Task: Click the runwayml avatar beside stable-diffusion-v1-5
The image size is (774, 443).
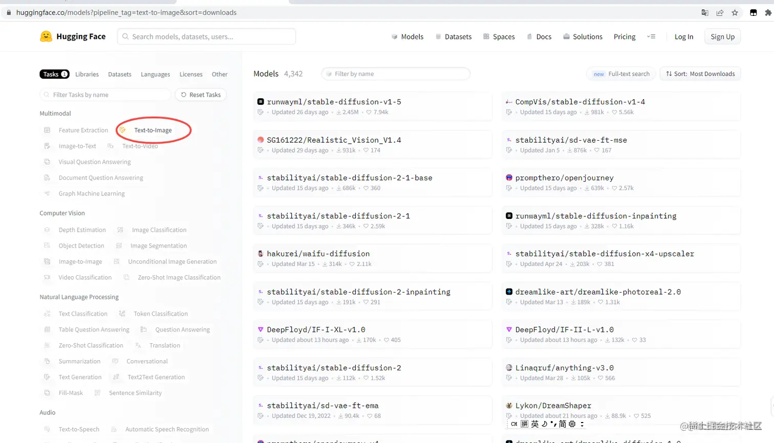Action: tap(261, 102)
